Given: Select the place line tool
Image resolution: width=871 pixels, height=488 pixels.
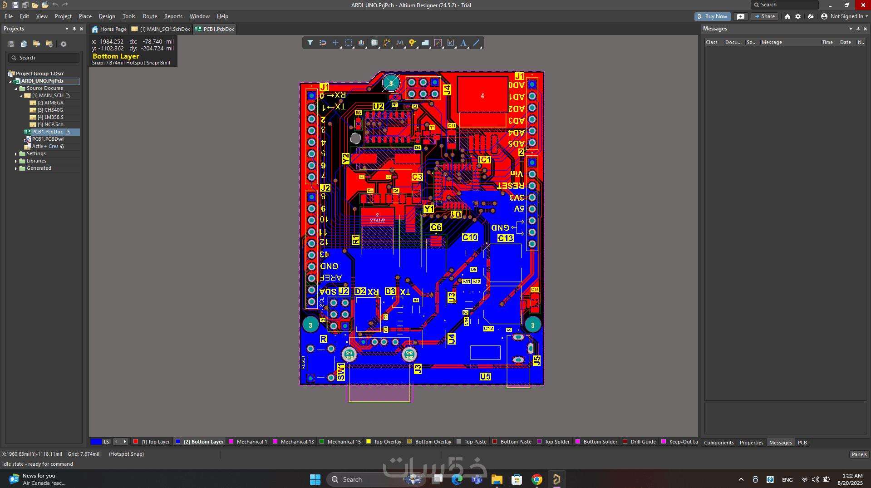Looking at the screenshot, I should tap(476, 43).
